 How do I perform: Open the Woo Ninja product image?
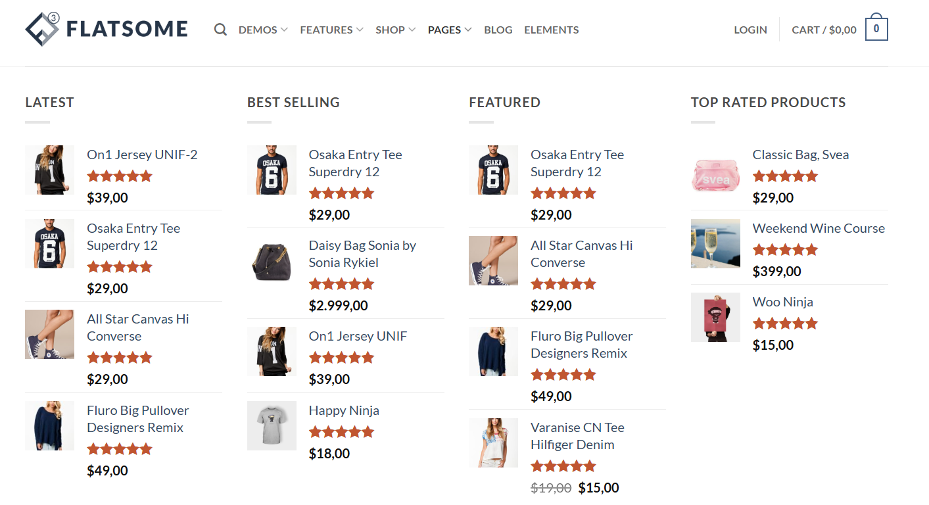pos(715,317)
